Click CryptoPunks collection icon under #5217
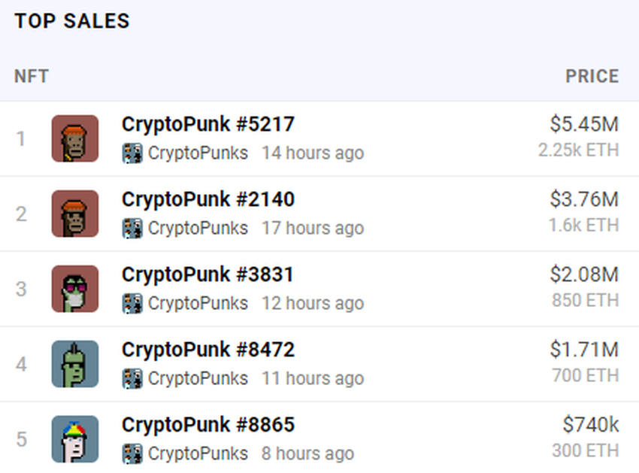The image size is (639, 473). [132, 153]
